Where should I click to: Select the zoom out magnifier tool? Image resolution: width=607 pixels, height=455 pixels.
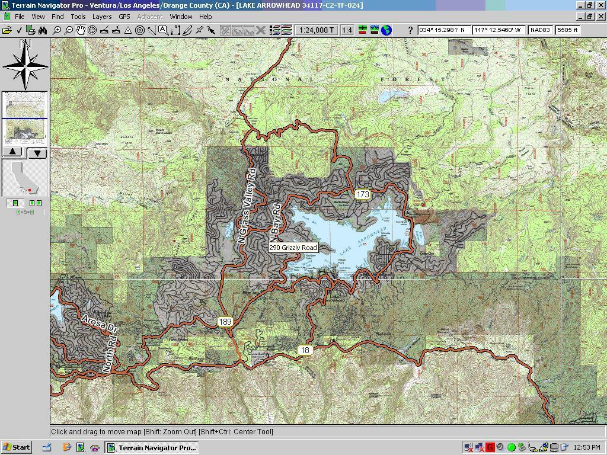pyautogui.click(x=69, y=30)
